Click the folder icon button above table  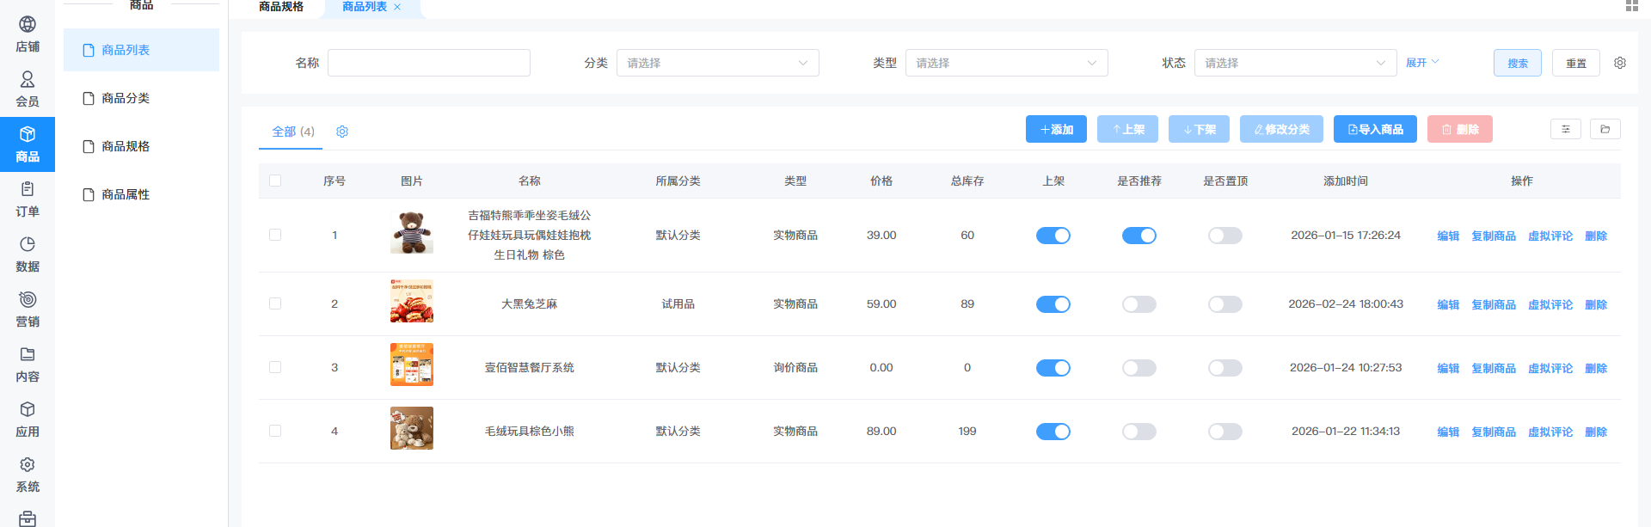tap(1605, 129)
